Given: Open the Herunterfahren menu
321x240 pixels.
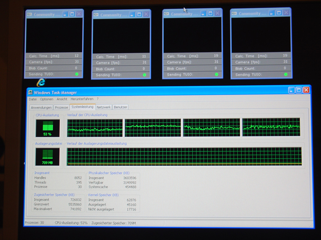Looking at the screenshot, I should (82, 99).
